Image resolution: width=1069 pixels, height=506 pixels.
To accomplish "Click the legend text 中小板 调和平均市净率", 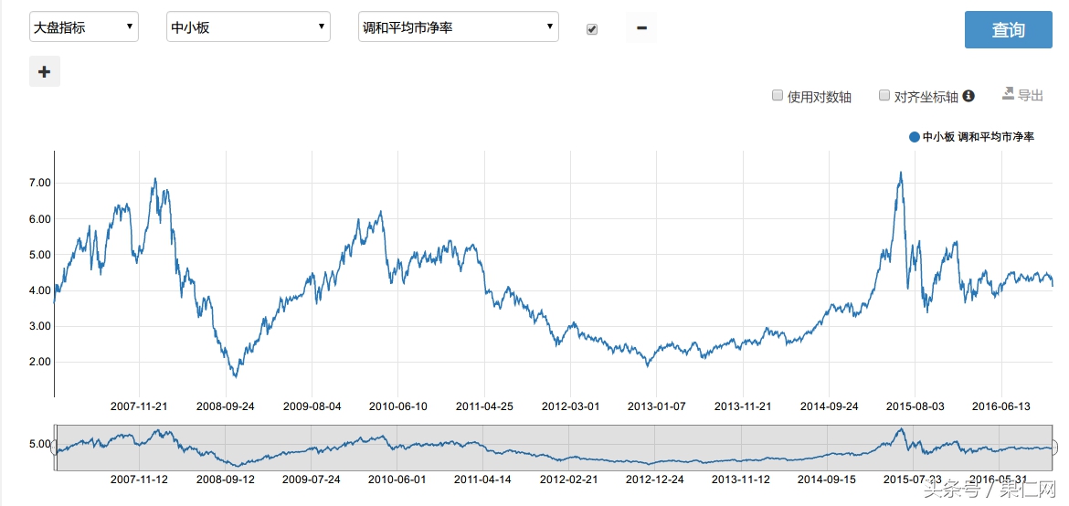I will tap(978, 137).
